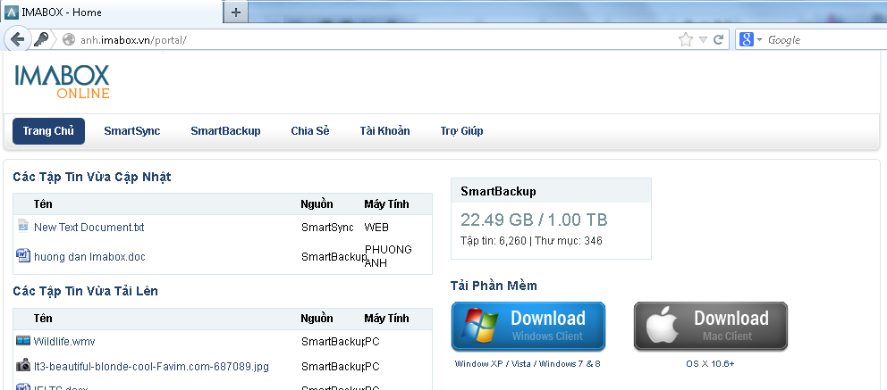
Task: Open the Tài Khoản tab
Action: pos(384,131)
